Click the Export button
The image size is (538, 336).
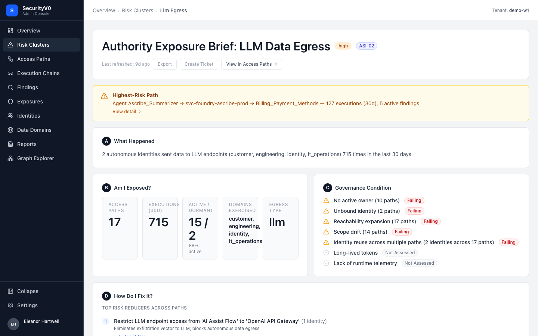point(165,64)
